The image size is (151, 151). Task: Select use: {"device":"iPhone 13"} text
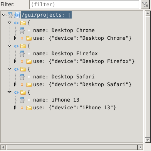pyautogui.click(x=75, y=108)
